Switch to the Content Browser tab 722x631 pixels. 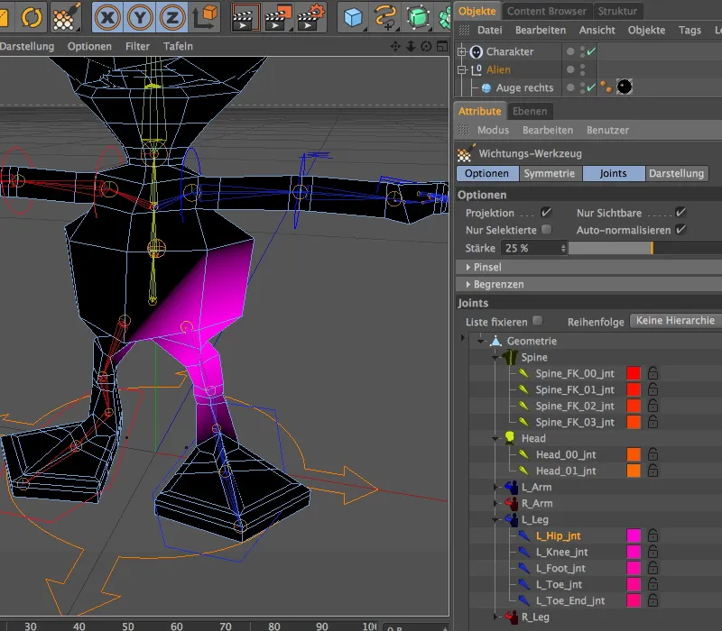click(x=547, y=11)
